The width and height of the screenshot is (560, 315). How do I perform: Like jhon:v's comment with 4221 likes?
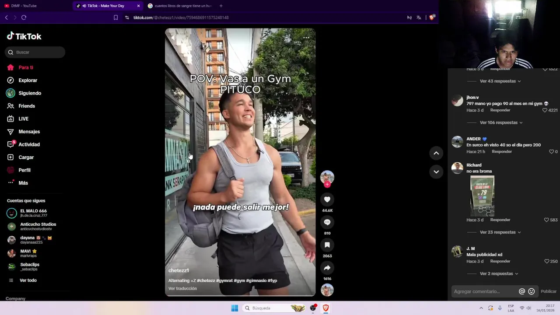click(545, 110)
